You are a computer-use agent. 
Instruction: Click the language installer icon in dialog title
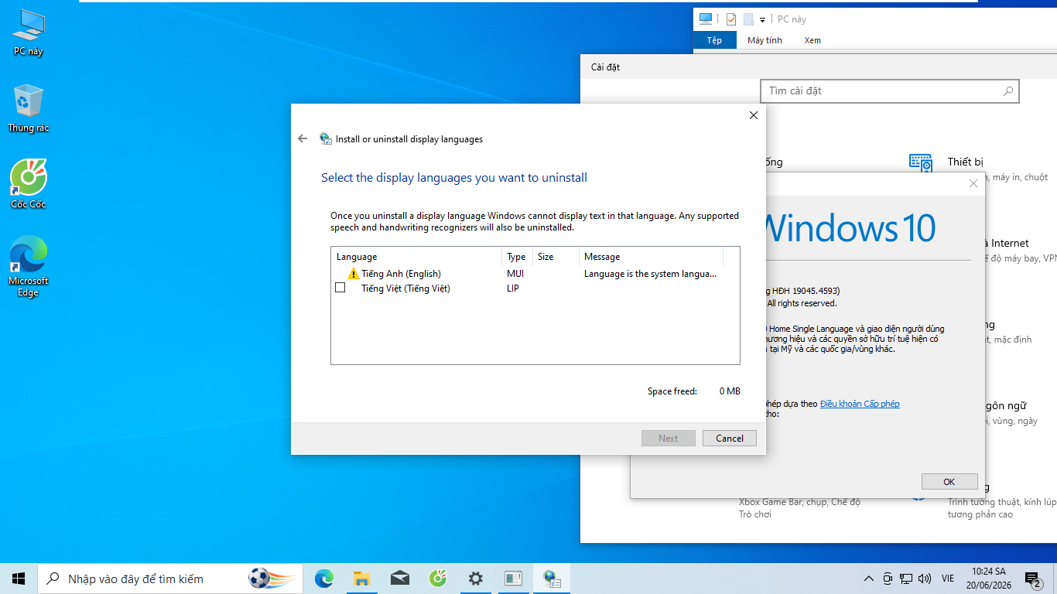point(326,139)
